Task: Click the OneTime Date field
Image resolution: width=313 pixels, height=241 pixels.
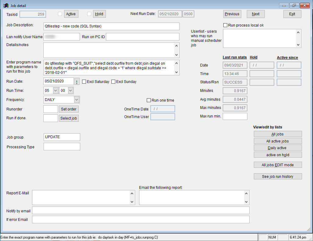Action: [163, 109]
